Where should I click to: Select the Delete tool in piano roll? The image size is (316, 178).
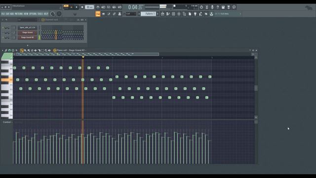(32, 50)
